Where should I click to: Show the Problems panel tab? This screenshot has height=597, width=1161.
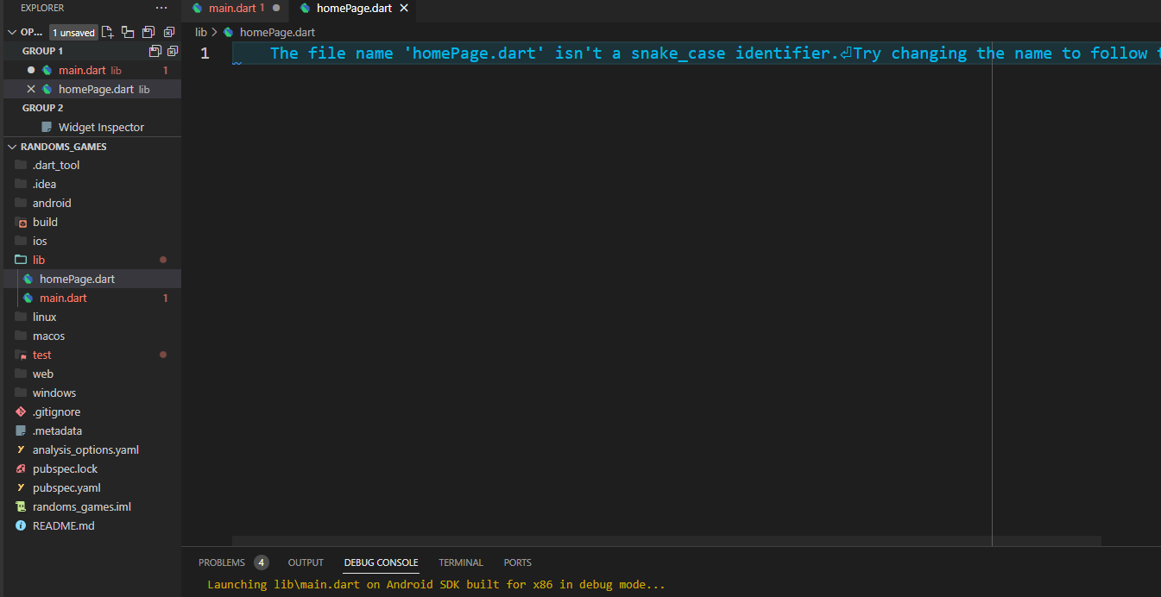(222, 562)
